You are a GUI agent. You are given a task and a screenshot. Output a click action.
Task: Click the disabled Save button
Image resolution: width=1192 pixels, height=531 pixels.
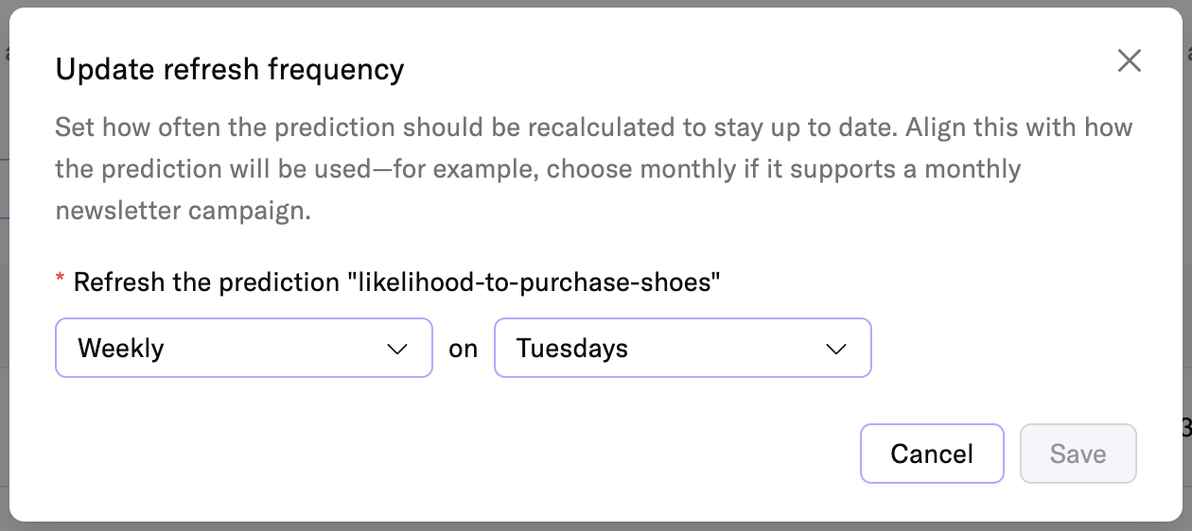tap(1078, 454)
